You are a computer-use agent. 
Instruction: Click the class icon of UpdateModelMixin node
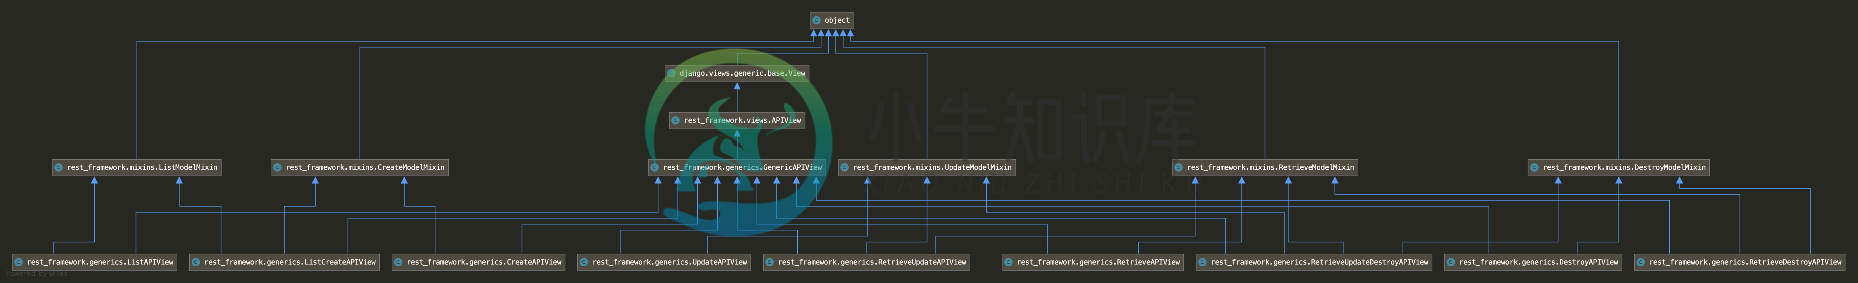[845, 168]
